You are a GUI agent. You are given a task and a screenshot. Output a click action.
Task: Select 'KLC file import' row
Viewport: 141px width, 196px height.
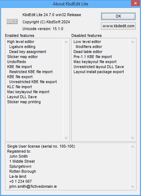pos(19,87)
